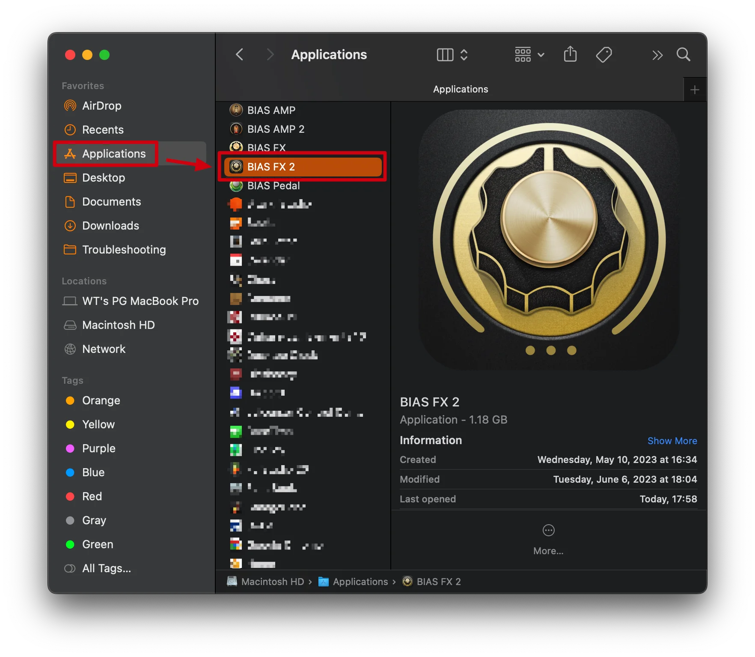Select the BIAS Pedal application
This screenshot has width=755, height=657.
[x=273, y=186]
